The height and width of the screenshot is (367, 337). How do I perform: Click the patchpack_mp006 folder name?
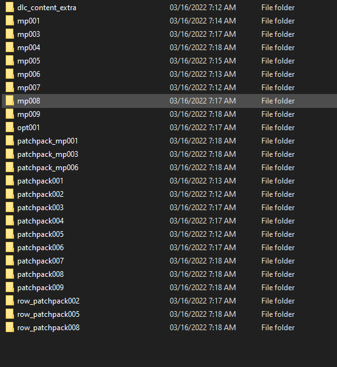click(x=48, y=168)
